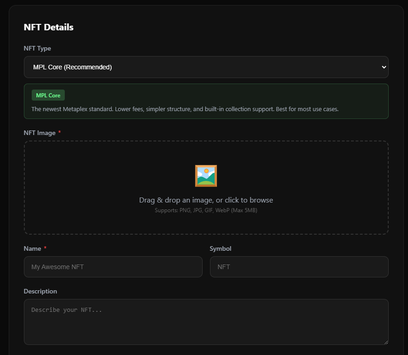408x355 pixels.
Task: Click the 'Name' field label
Action: point(32,248)
